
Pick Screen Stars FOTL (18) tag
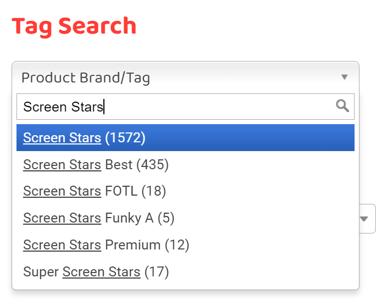94,191
